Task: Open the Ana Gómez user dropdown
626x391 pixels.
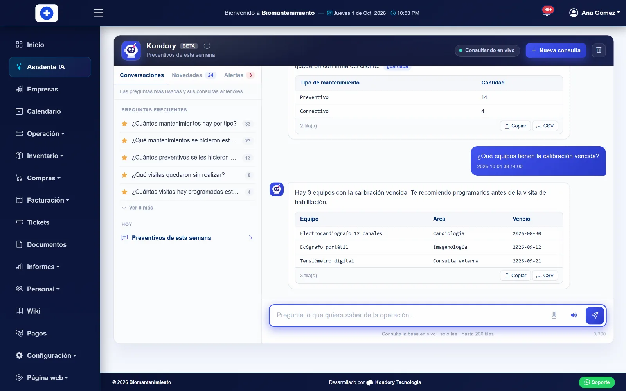Action: (594, 13)
